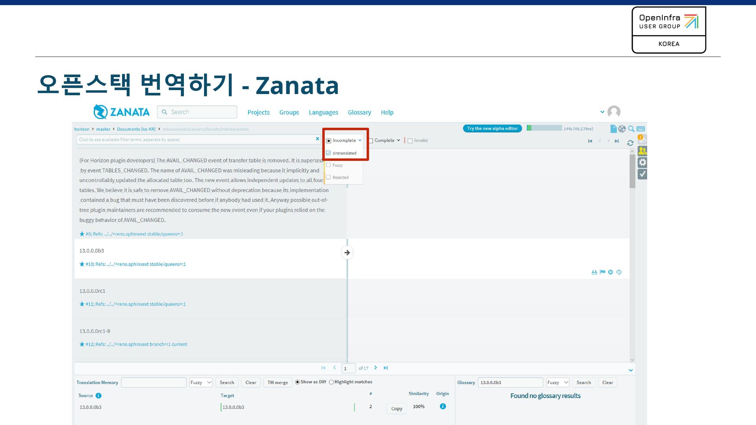The width and height of the screenshot is (756, 425).
Task: Open Documents (ko-KR) breadcrumb
Action: click(136, 129)
